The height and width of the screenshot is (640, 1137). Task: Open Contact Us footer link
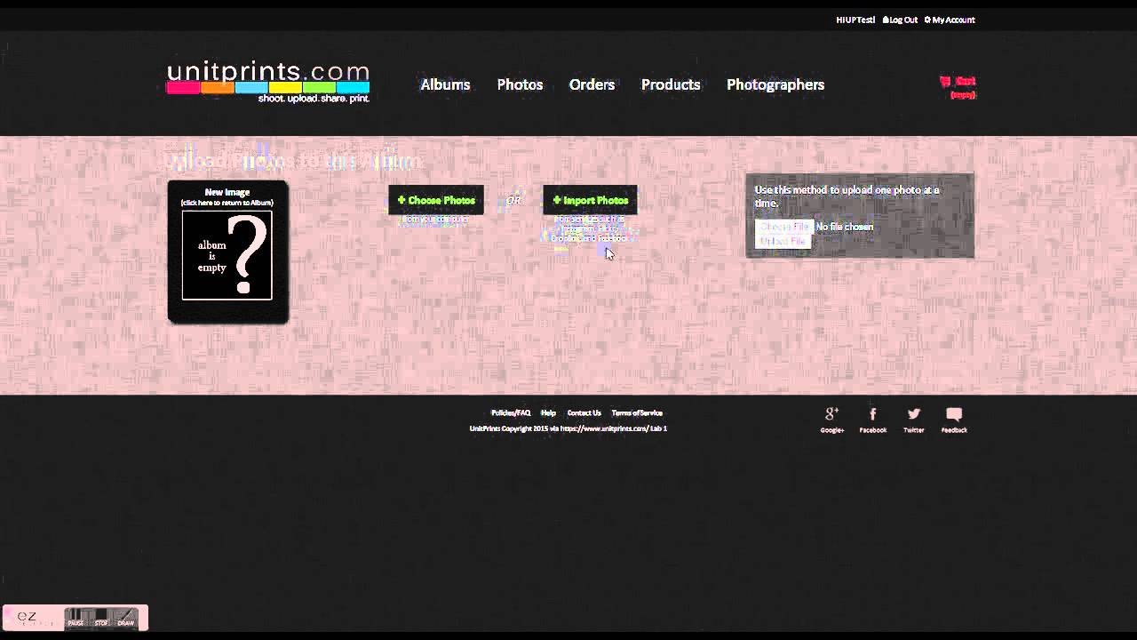click(584, 412)
